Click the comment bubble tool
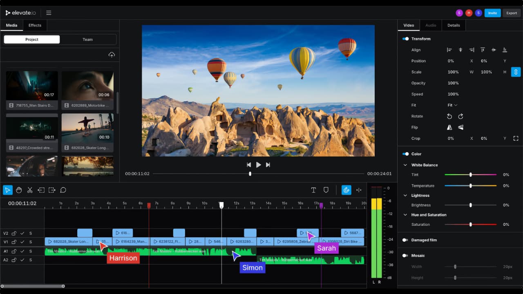The image size is (523, 294). click(63, 190)
